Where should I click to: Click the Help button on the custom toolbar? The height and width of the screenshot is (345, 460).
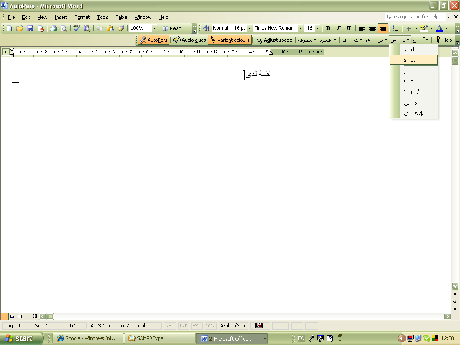click(443, 40)
